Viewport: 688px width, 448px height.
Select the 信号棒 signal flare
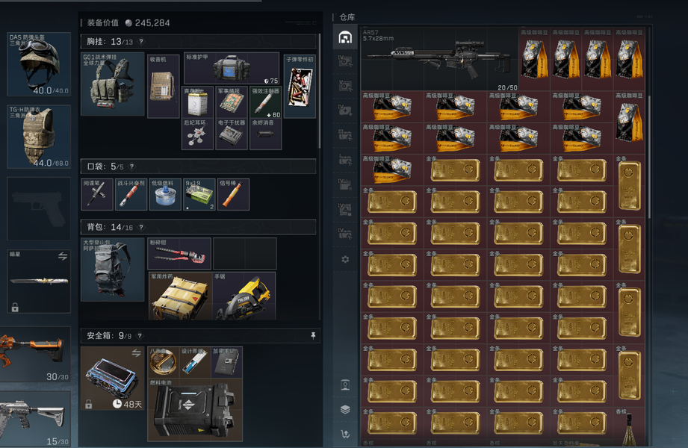point(233,194)
